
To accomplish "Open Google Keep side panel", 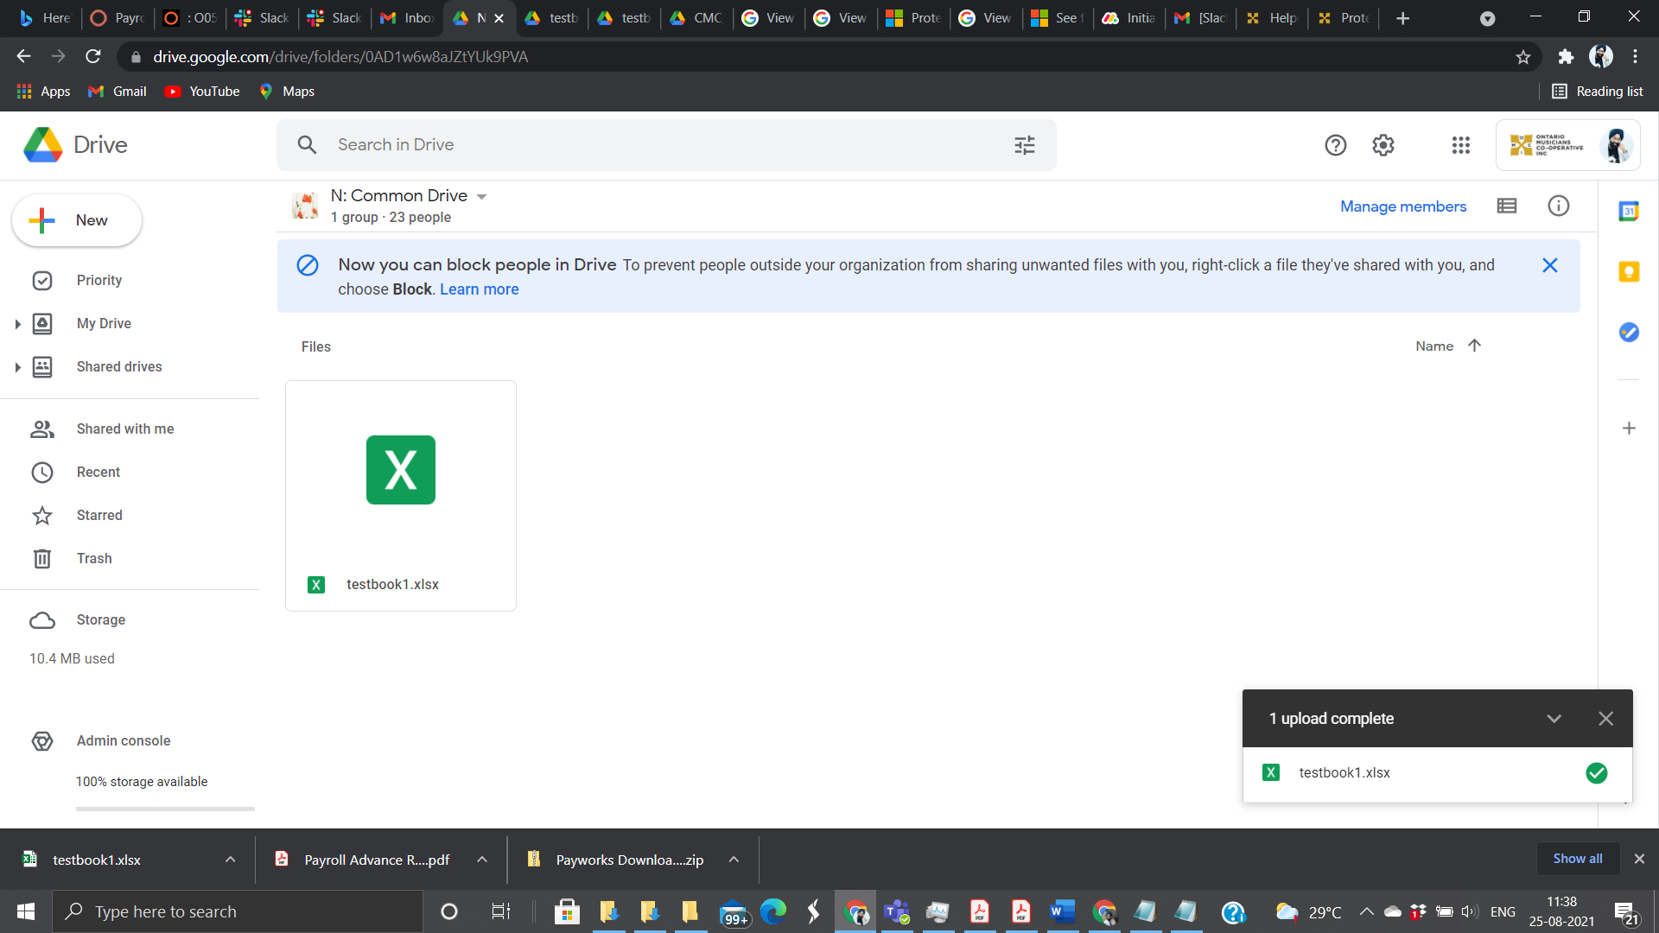I will pos(1629,272).
